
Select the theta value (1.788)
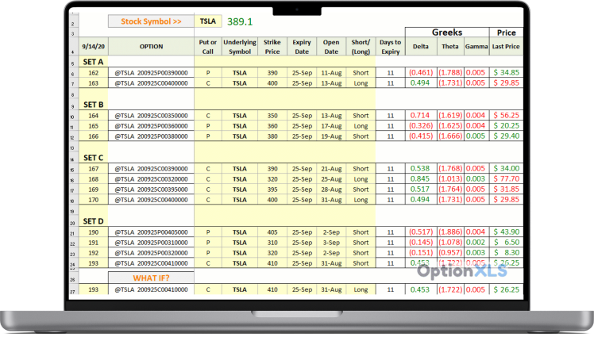click(450, 73)
